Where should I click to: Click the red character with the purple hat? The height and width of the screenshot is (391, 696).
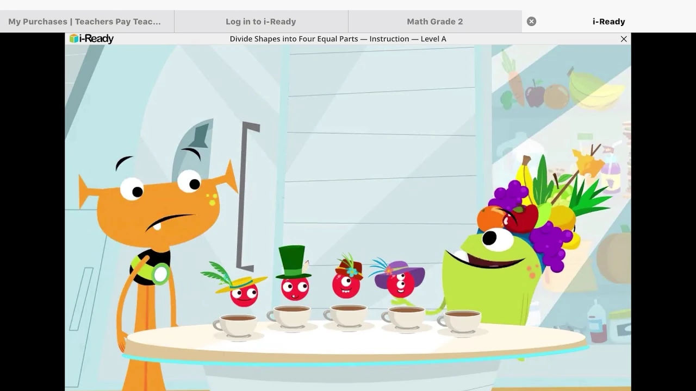400,279
